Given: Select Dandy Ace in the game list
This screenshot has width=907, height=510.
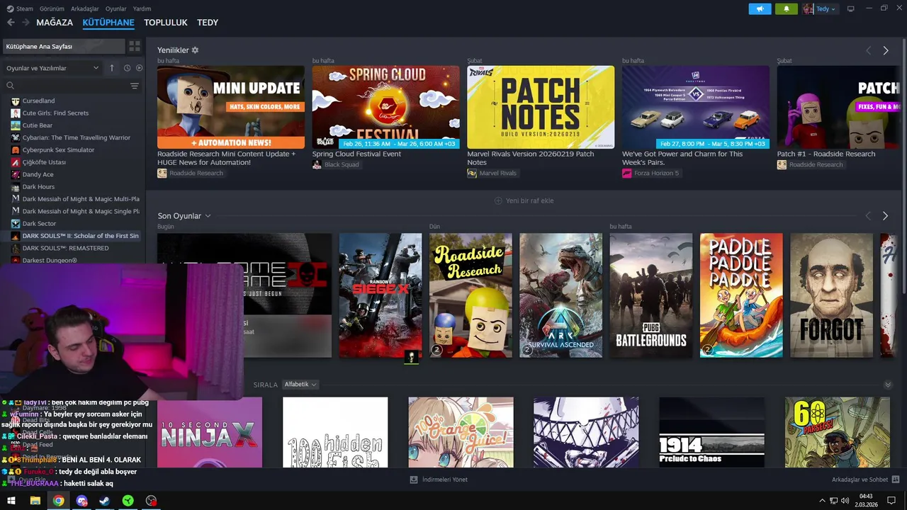Looking at the screenshot, I should 38,174.
